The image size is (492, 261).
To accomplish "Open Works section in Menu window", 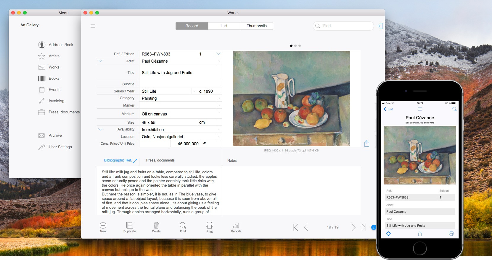I will point(49,67).
